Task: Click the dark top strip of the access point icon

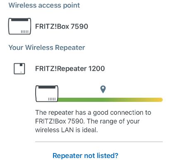Action: [19, 20]
